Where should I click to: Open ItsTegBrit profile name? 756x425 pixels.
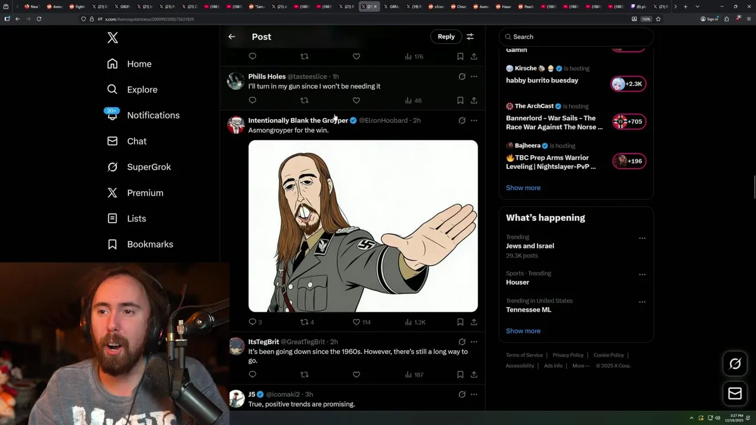pyautogui.click(x=263, y=342)
